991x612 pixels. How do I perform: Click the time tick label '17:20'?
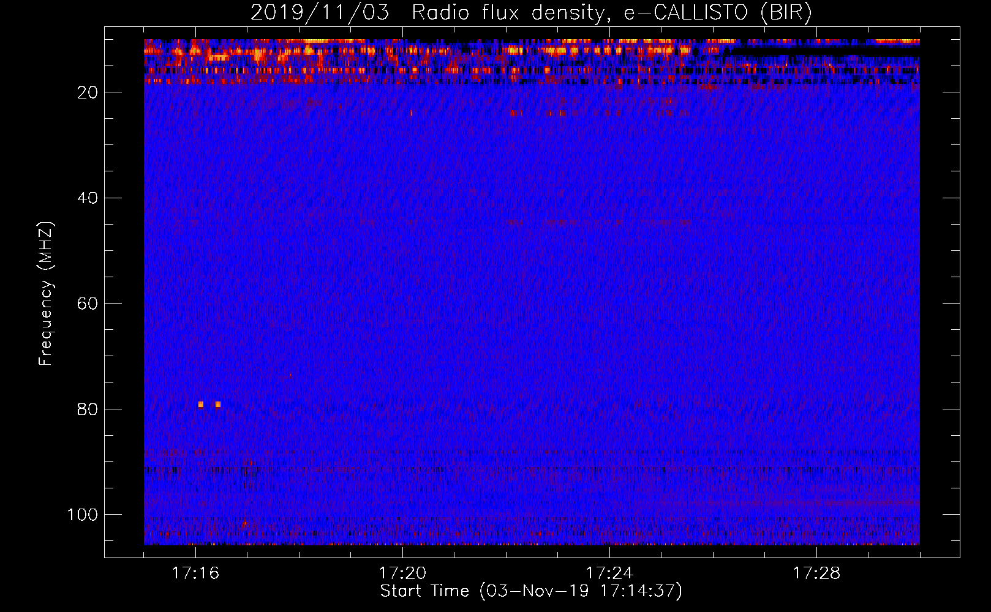(402, 573)
